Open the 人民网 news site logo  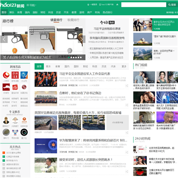[6, 75]
